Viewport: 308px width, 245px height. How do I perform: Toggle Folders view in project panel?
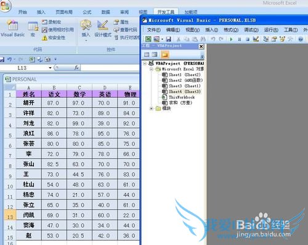point(165,55)
